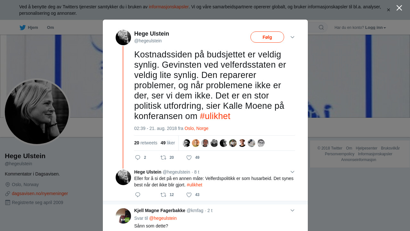The width and height of the screenshot is (410, 231).
Task: Click the search magnifier icon
Action: (x=321, y=28)
